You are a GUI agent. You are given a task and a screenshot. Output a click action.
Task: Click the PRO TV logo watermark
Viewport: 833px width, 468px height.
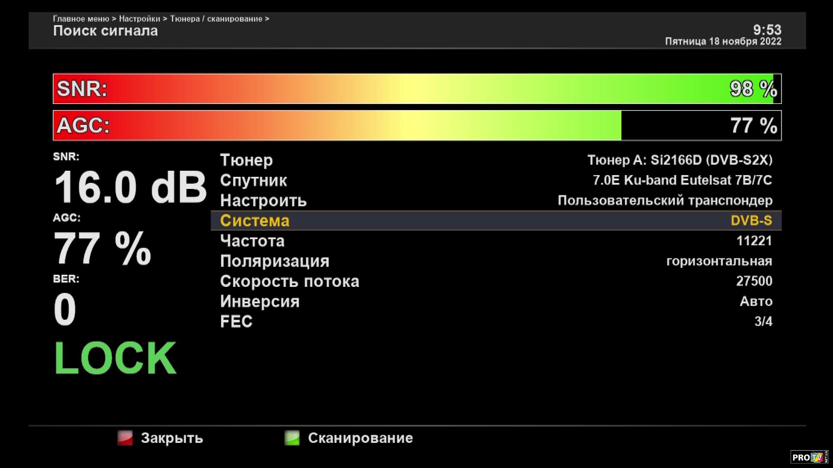[x=809, y=457]
